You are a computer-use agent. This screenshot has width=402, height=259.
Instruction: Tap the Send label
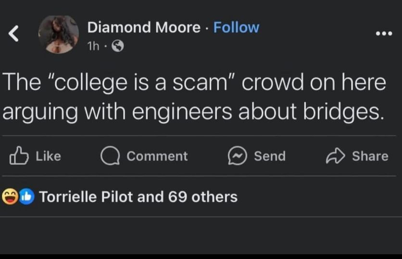click(269, 156)
